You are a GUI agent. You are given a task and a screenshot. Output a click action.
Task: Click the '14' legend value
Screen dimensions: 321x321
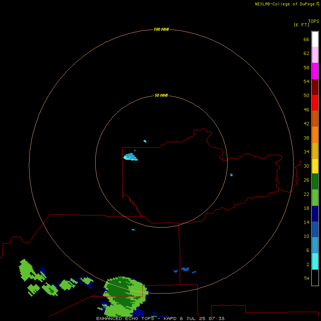click(x=306, y=222)
